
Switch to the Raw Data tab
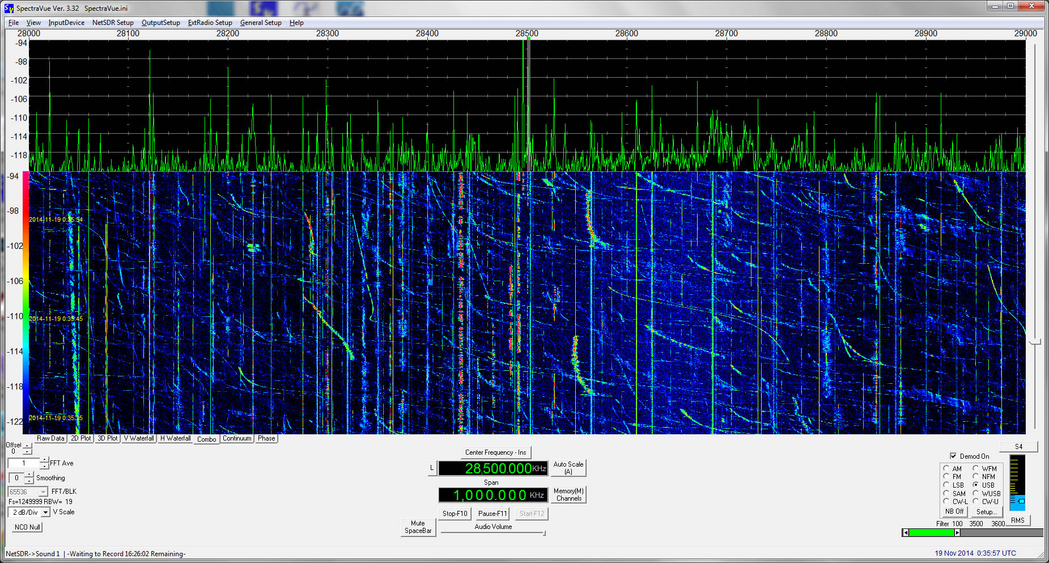click(50, 438)
